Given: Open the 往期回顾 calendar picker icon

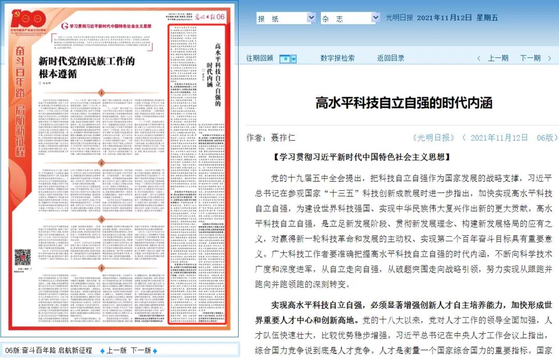Looking at the screenshot, I should (285, 59).
